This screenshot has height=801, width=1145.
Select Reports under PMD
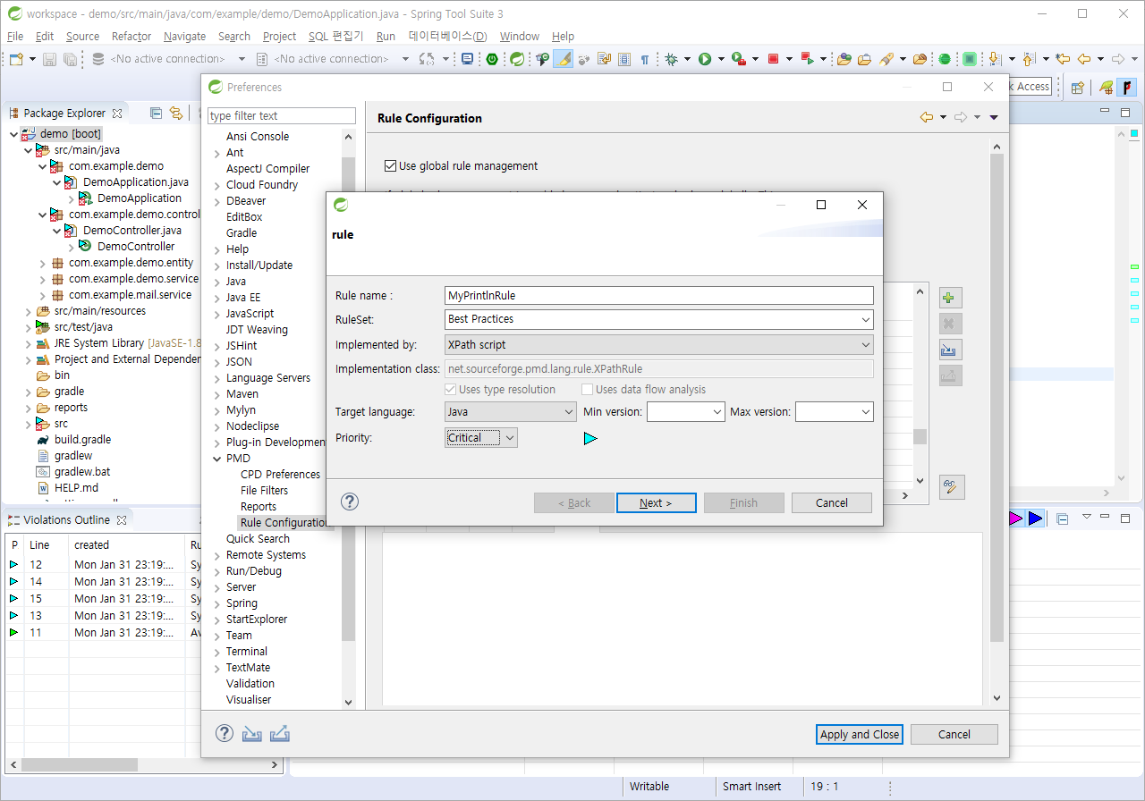click(259, 507)
